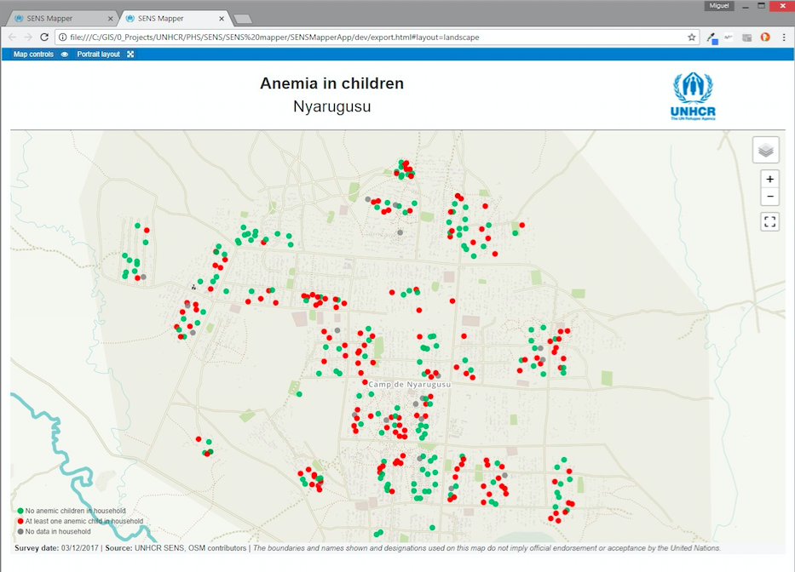Open a new browser tab
Screen dimensions: 795x572
pyautogui.click(x=242, y=19)
